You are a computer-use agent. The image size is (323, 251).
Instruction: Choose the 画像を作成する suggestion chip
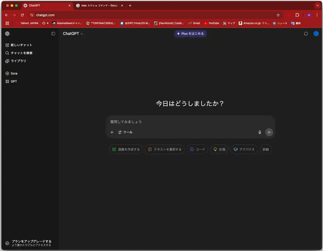(x=126, y=149)
